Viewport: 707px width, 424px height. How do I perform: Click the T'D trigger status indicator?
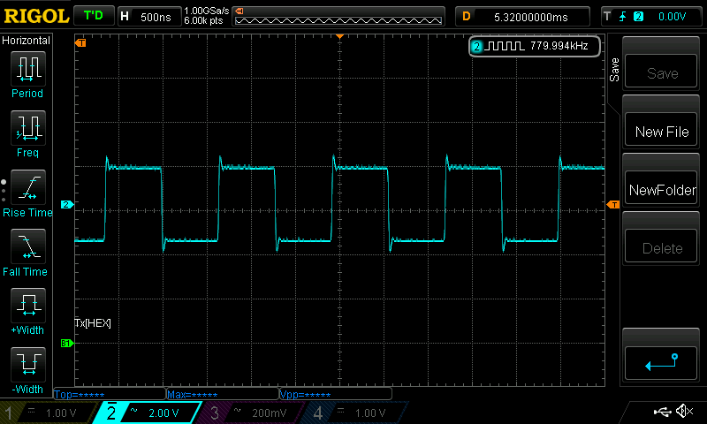[94, 16]
